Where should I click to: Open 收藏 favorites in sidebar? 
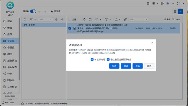pyautogui.click(x=10, y=28)
